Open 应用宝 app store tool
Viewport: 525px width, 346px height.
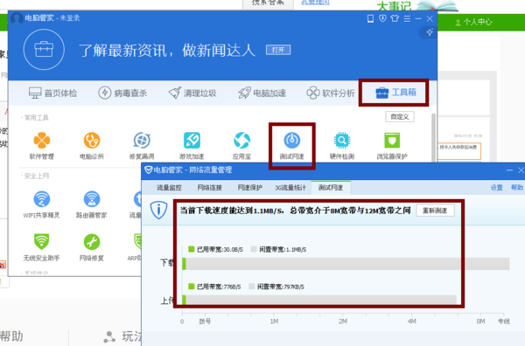pos(241,145)
